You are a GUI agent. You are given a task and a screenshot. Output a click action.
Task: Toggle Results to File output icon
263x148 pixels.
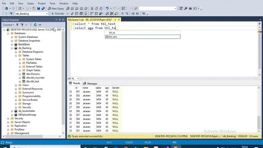[116, 14]
